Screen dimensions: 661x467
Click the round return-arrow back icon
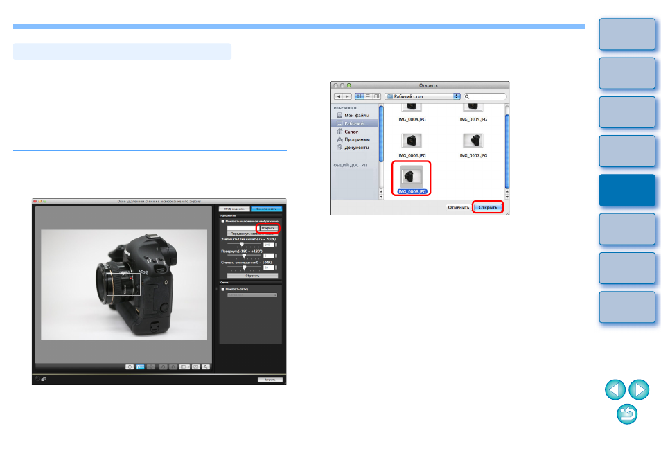point(627,414)
